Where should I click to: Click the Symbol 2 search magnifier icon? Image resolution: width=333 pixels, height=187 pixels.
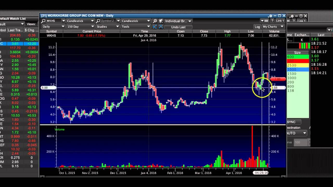[98, 21]
